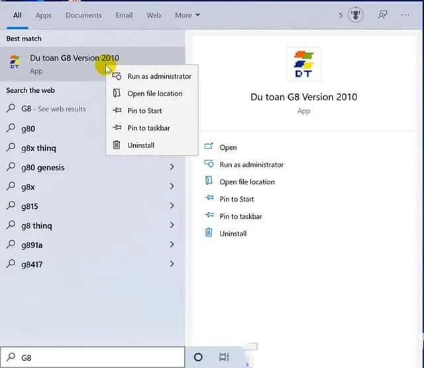The height and width of the screenshot is (368, 424).
Task: Open G8 - See web results suggestion
Action: click(54, 109)
